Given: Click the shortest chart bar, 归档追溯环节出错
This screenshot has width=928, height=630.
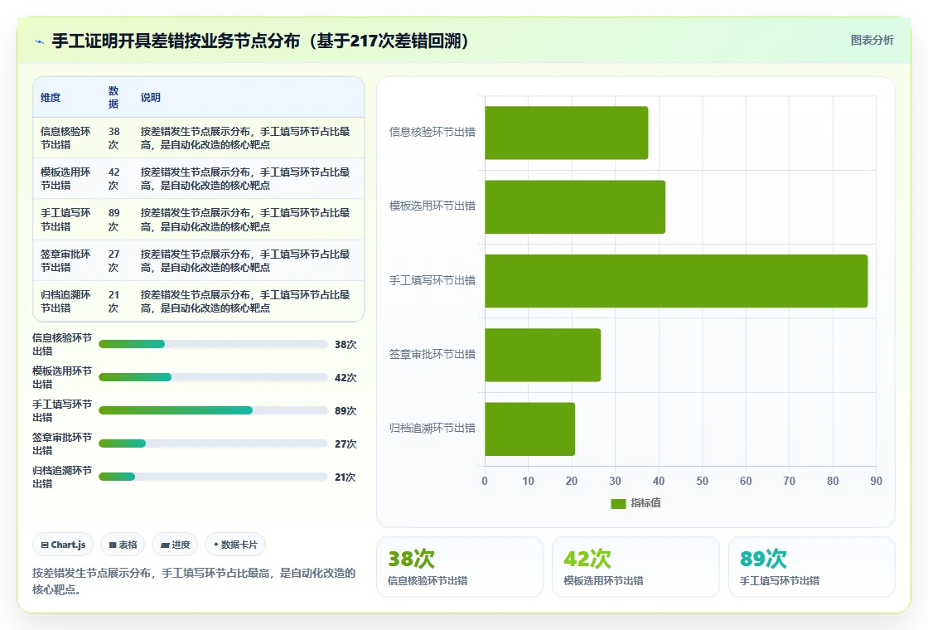Looking at the screenshot, I should [529, 429].
